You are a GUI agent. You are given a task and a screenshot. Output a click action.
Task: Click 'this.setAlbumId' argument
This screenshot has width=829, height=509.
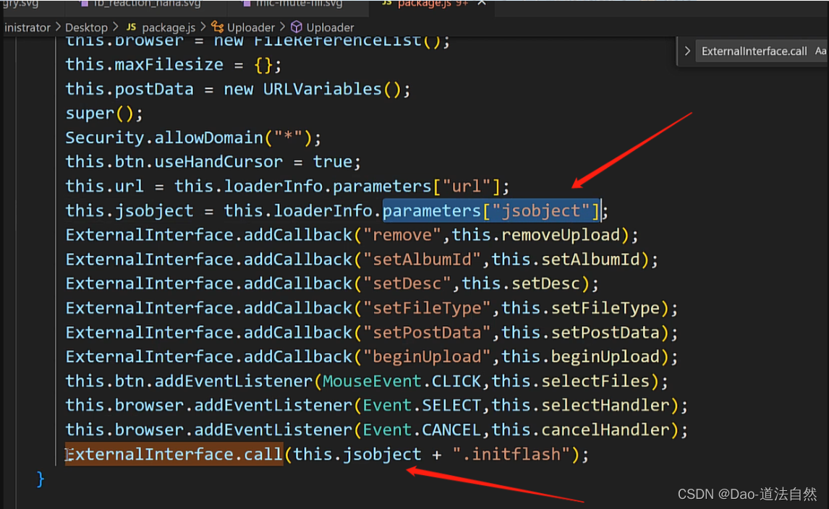click(566, 259)
